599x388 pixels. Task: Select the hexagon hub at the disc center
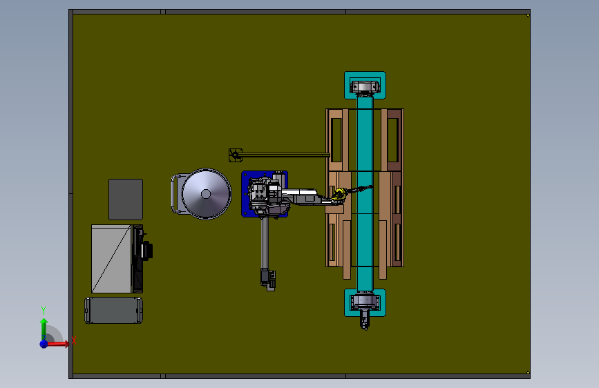tap(206, 194)
